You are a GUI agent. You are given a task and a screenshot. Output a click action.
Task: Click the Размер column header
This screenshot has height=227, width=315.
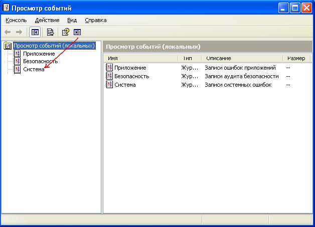(296, 58)
